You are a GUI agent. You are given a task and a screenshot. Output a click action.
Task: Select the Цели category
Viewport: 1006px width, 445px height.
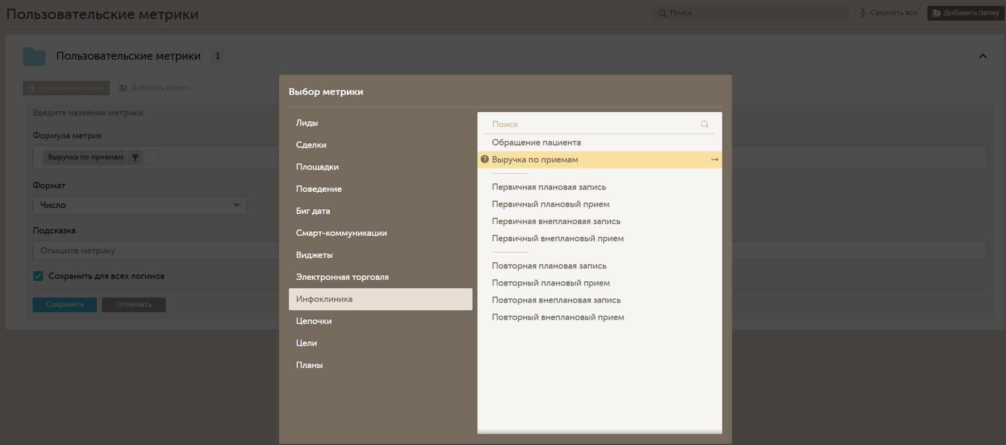pyautogui.click(x=381, y=343)
